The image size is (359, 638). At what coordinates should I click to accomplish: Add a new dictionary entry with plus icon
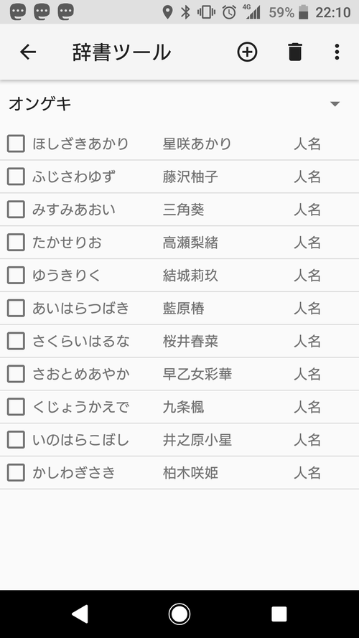tap(247, 52)
